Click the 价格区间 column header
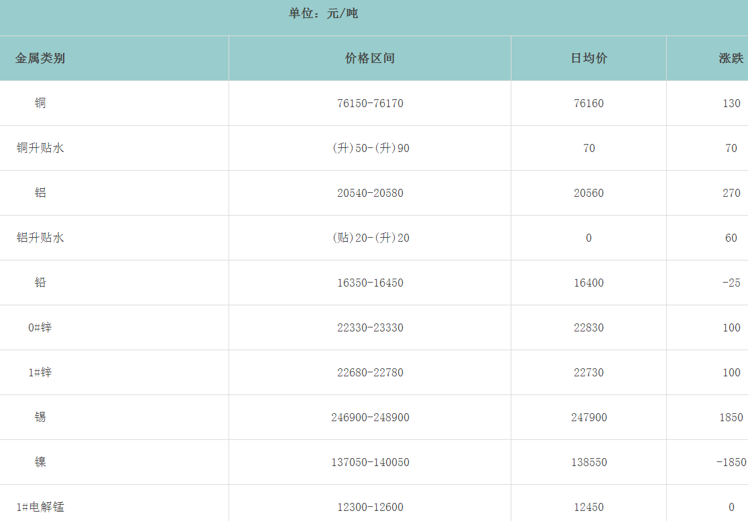Viewport: 748px width, 521px height. 370,58
